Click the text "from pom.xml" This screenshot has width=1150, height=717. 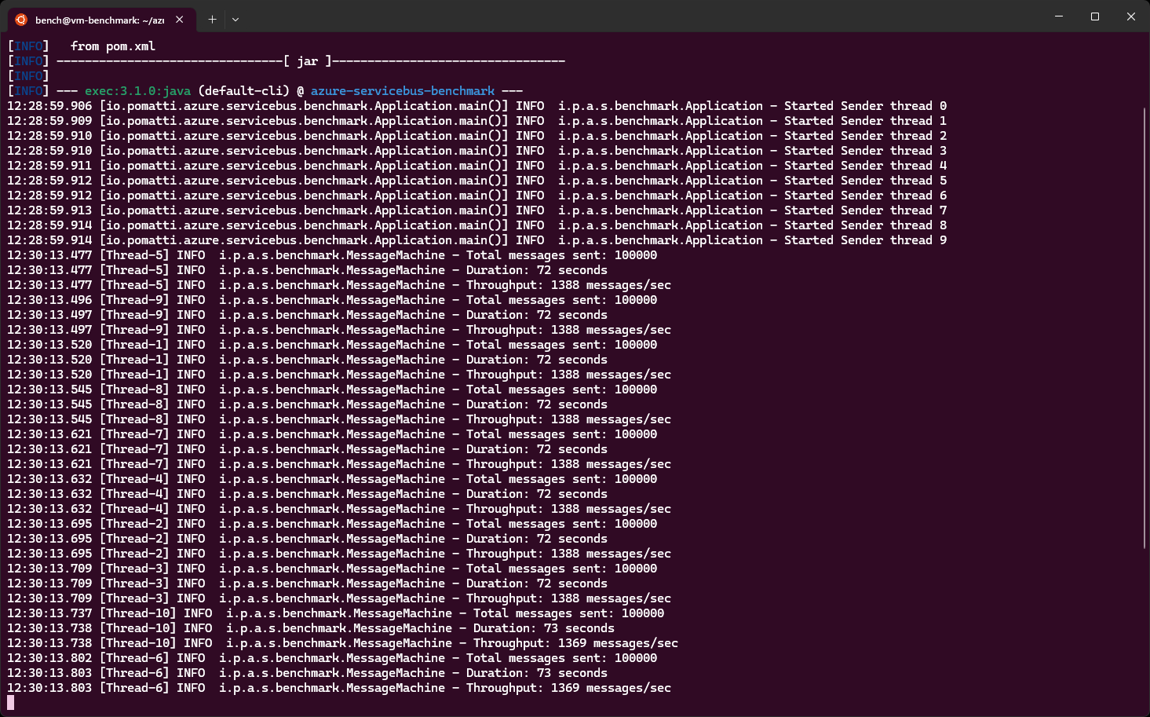(113, 46)
